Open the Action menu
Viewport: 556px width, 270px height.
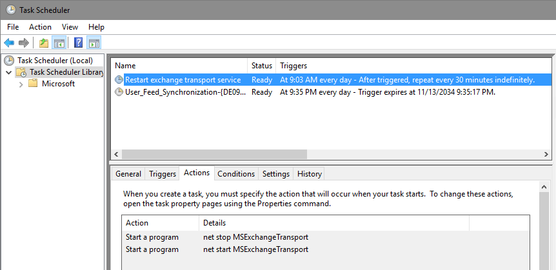point(40,27)
